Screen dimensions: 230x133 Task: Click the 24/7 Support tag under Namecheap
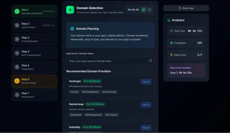pyautogui.click(x=111, y=115)
